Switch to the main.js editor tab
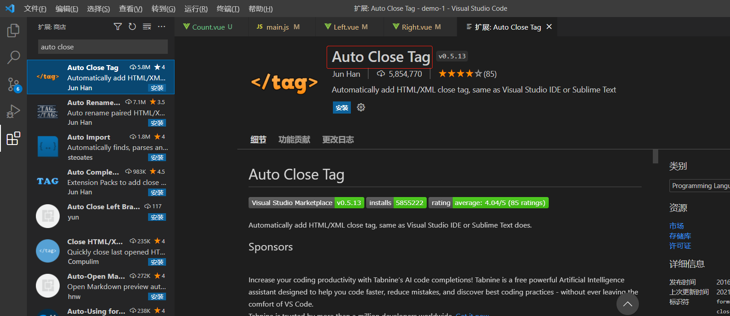 [x=282, y=27]
